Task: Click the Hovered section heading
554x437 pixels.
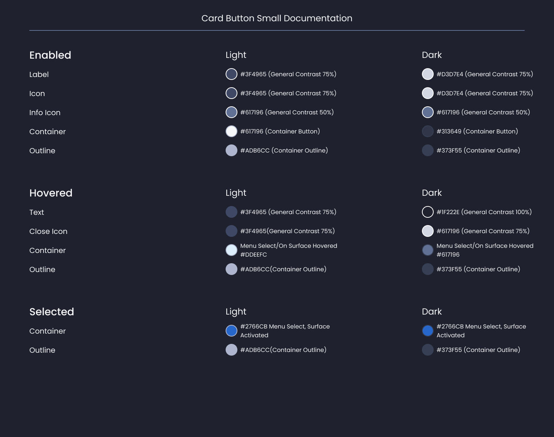Action: click(x=51, y=193)
